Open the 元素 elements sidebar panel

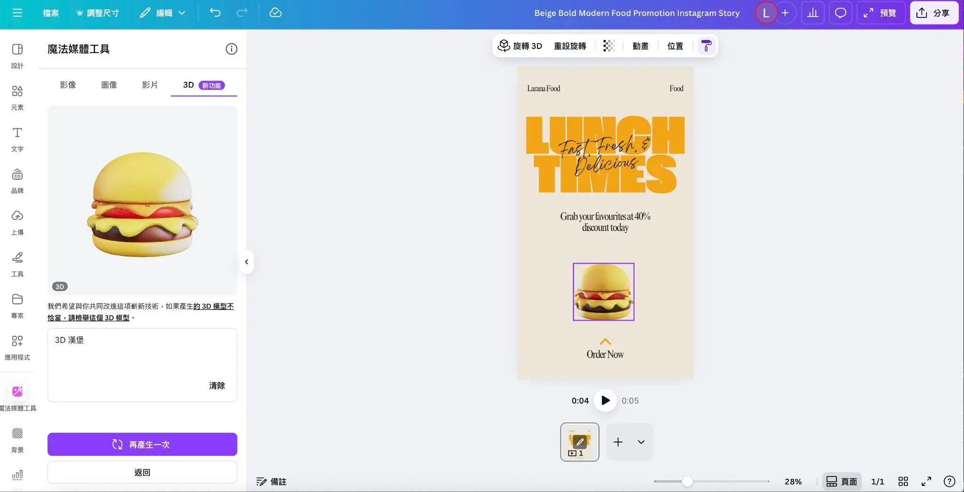(x=17, y=97)
